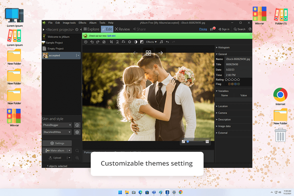Open the Make album dropdown arrow
The image size is (294, 196).
click(69, 150)
